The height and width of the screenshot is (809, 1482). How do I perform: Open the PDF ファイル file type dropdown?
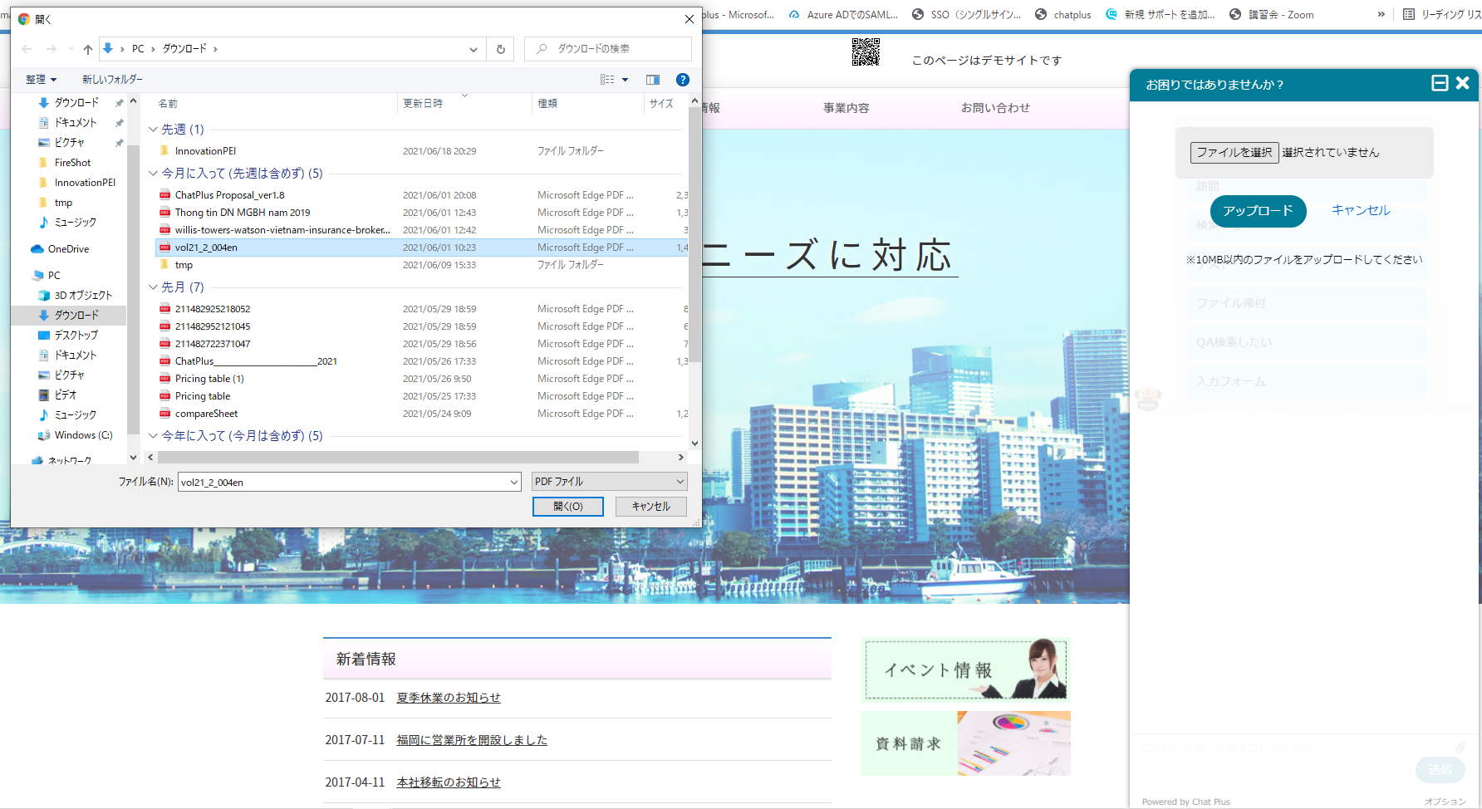609,482
